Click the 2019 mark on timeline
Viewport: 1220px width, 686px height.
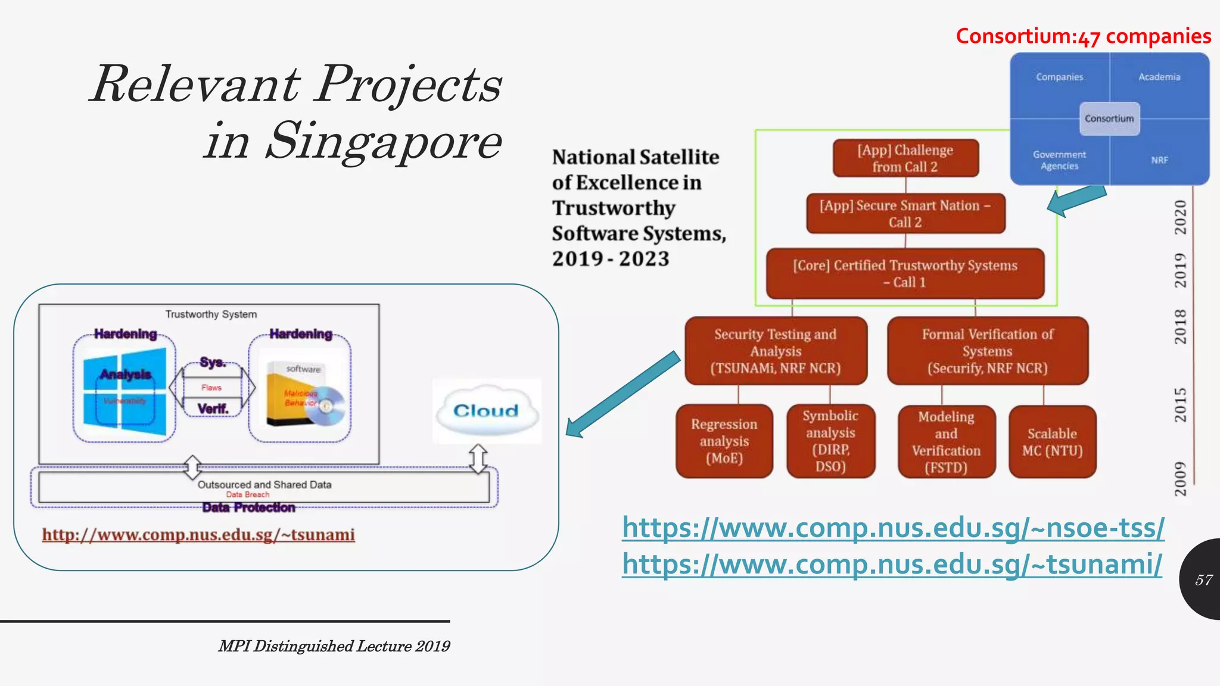[1180, 270]
